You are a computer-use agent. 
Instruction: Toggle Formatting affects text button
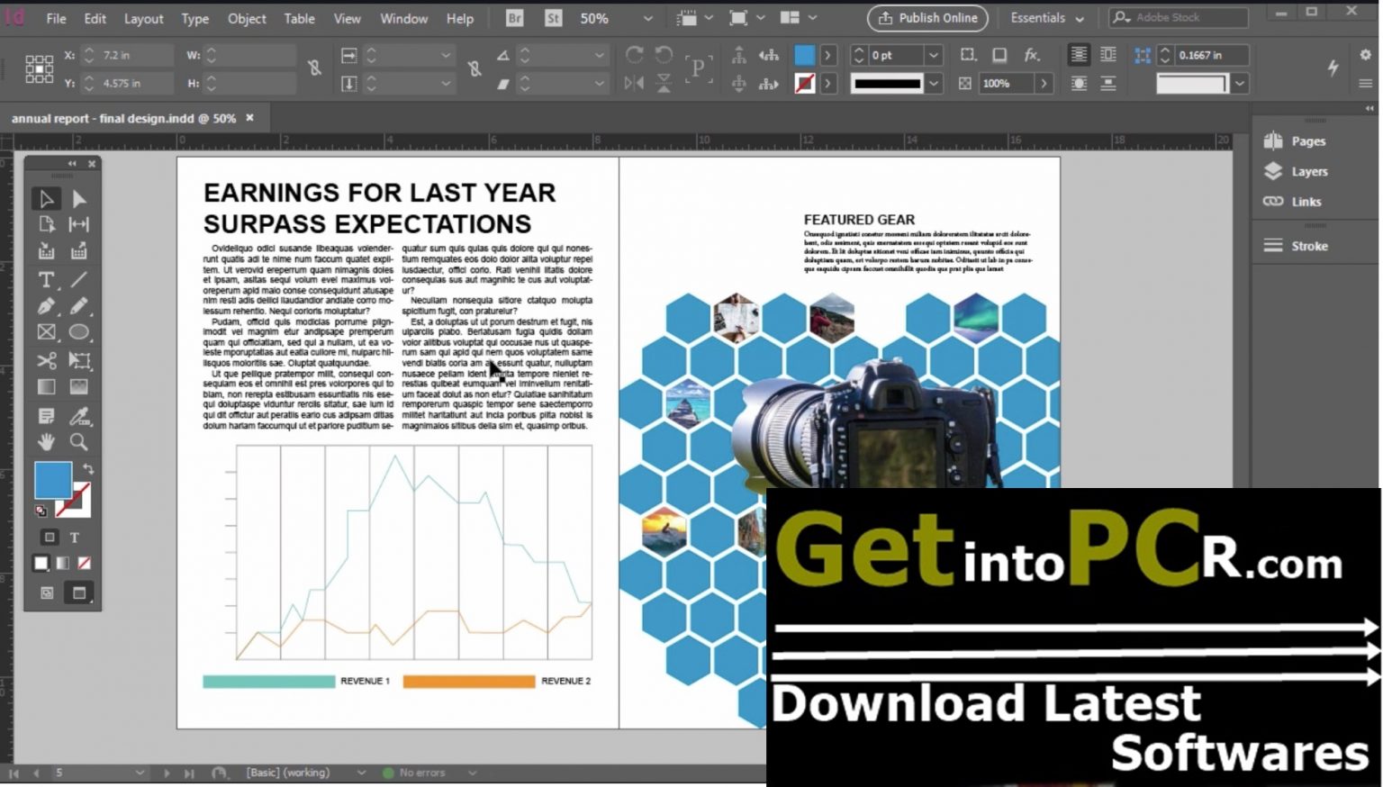(x=75, y=538)
